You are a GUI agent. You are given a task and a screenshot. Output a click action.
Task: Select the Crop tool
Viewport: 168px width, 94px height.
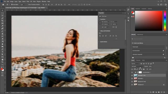[x=2, y=21]
